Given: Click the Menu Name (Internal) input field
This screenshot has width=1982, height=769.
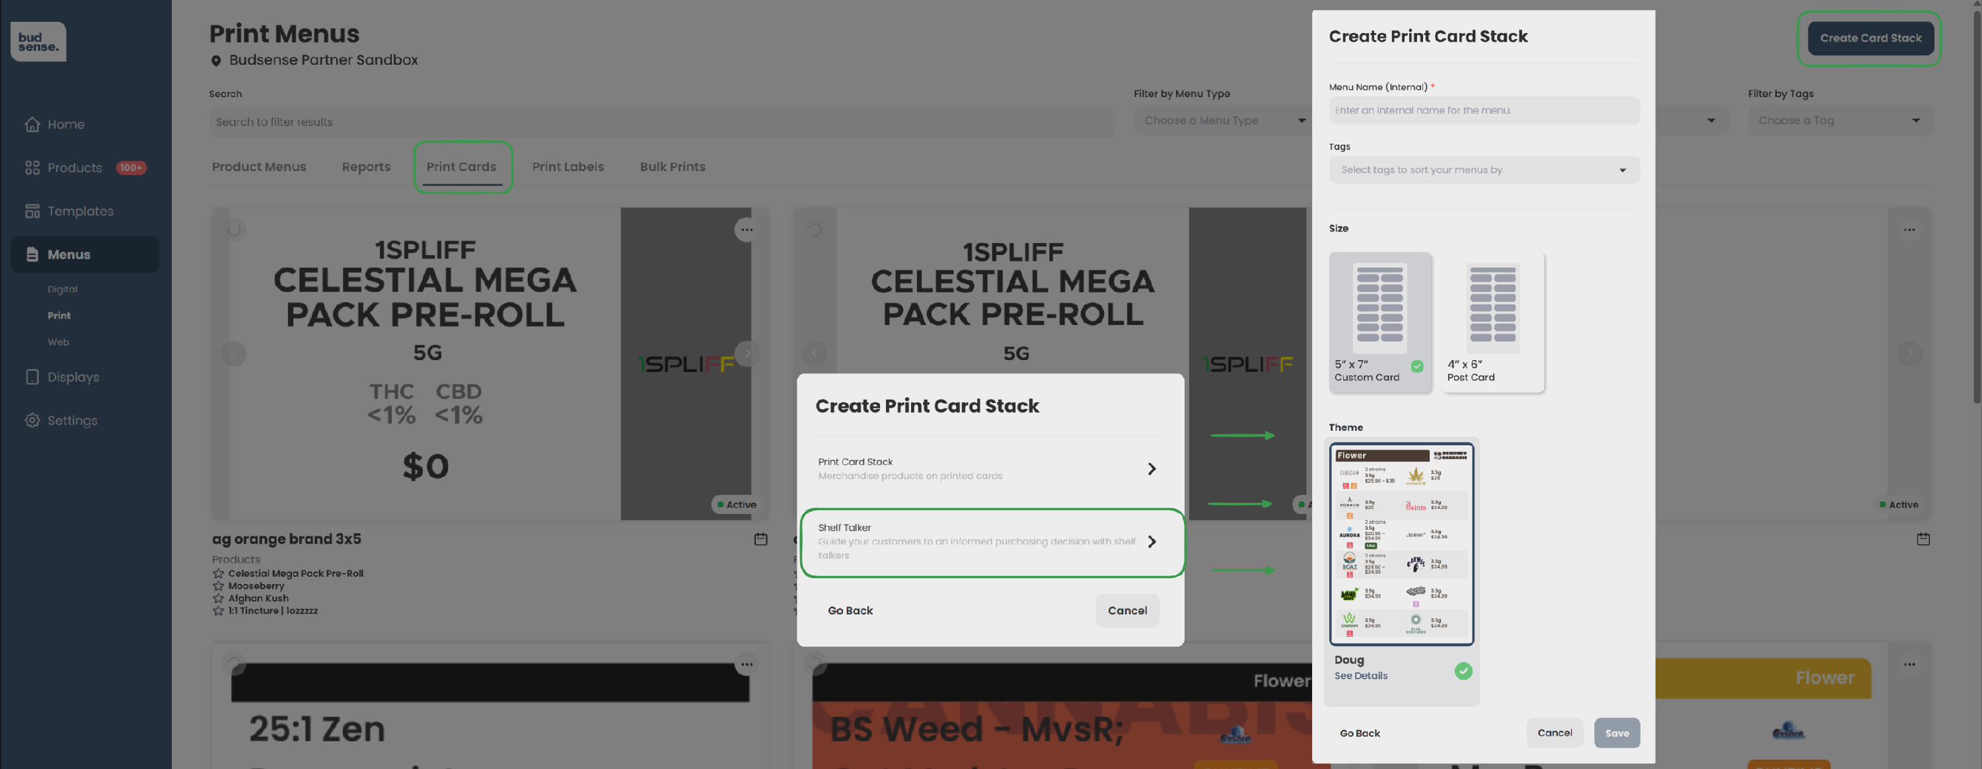Looking at the screenshot, I should pyautogui.click(x=1483, y=110).
